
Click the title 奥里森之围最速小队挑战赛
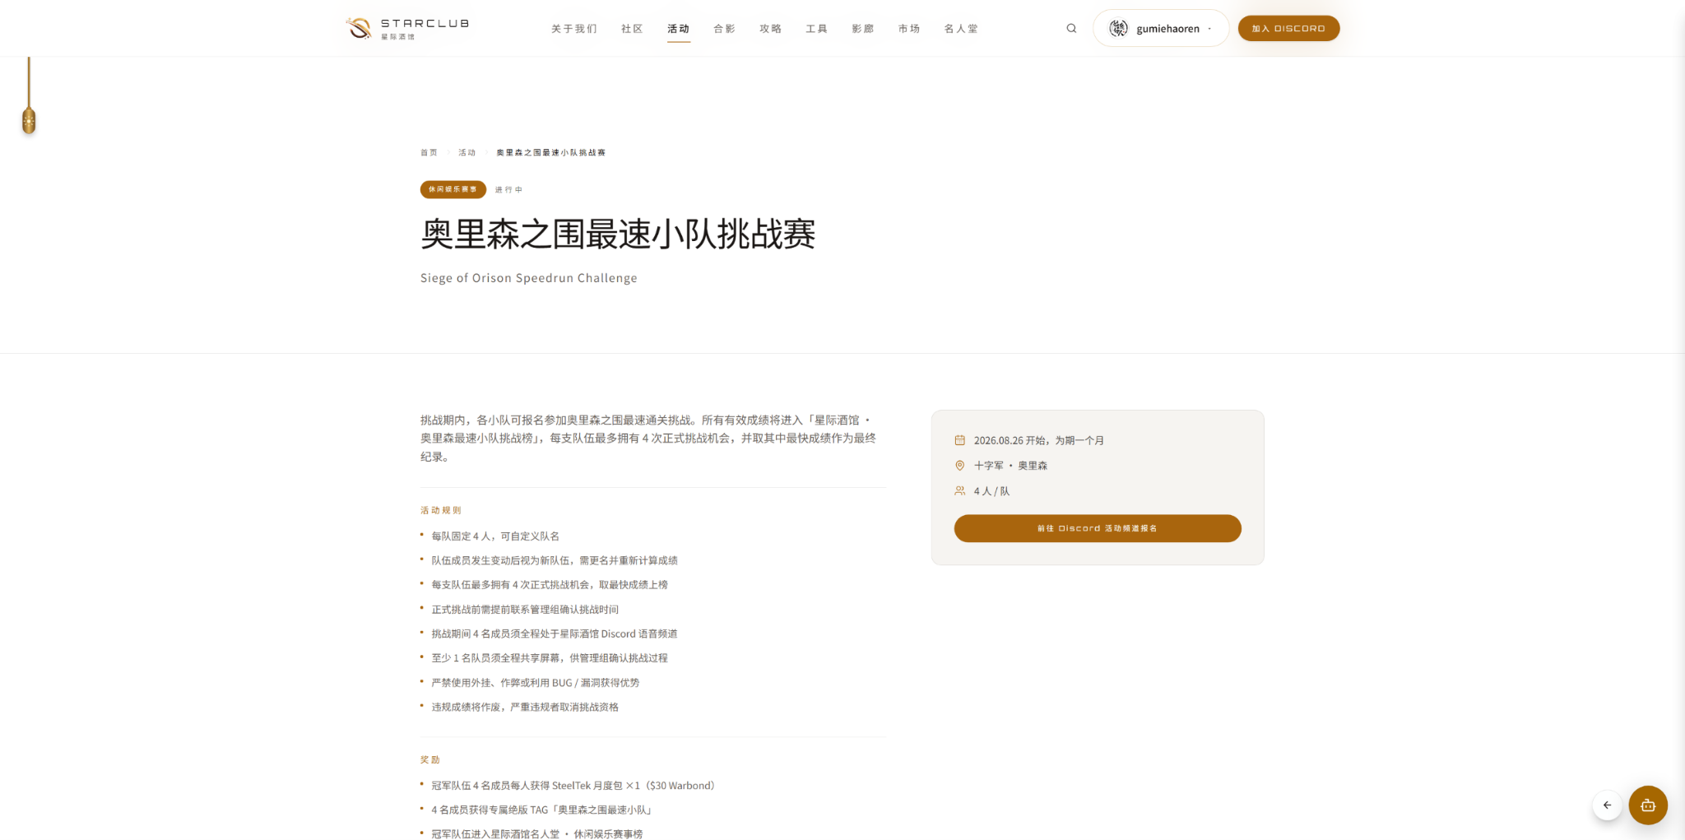(618, 234)
